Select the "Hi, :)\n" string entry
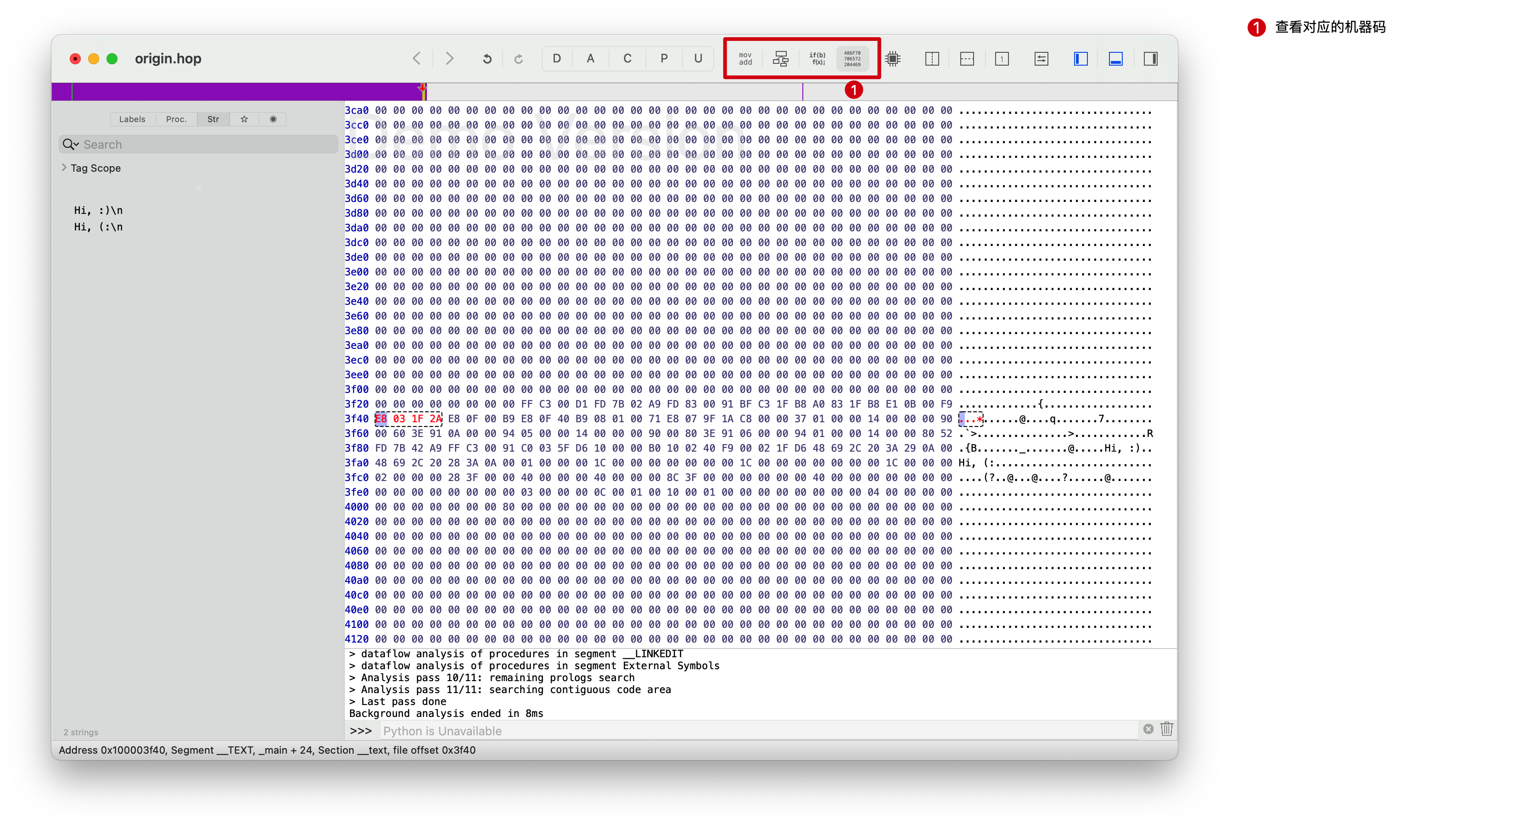The image size is (1523, 828). 98,210
